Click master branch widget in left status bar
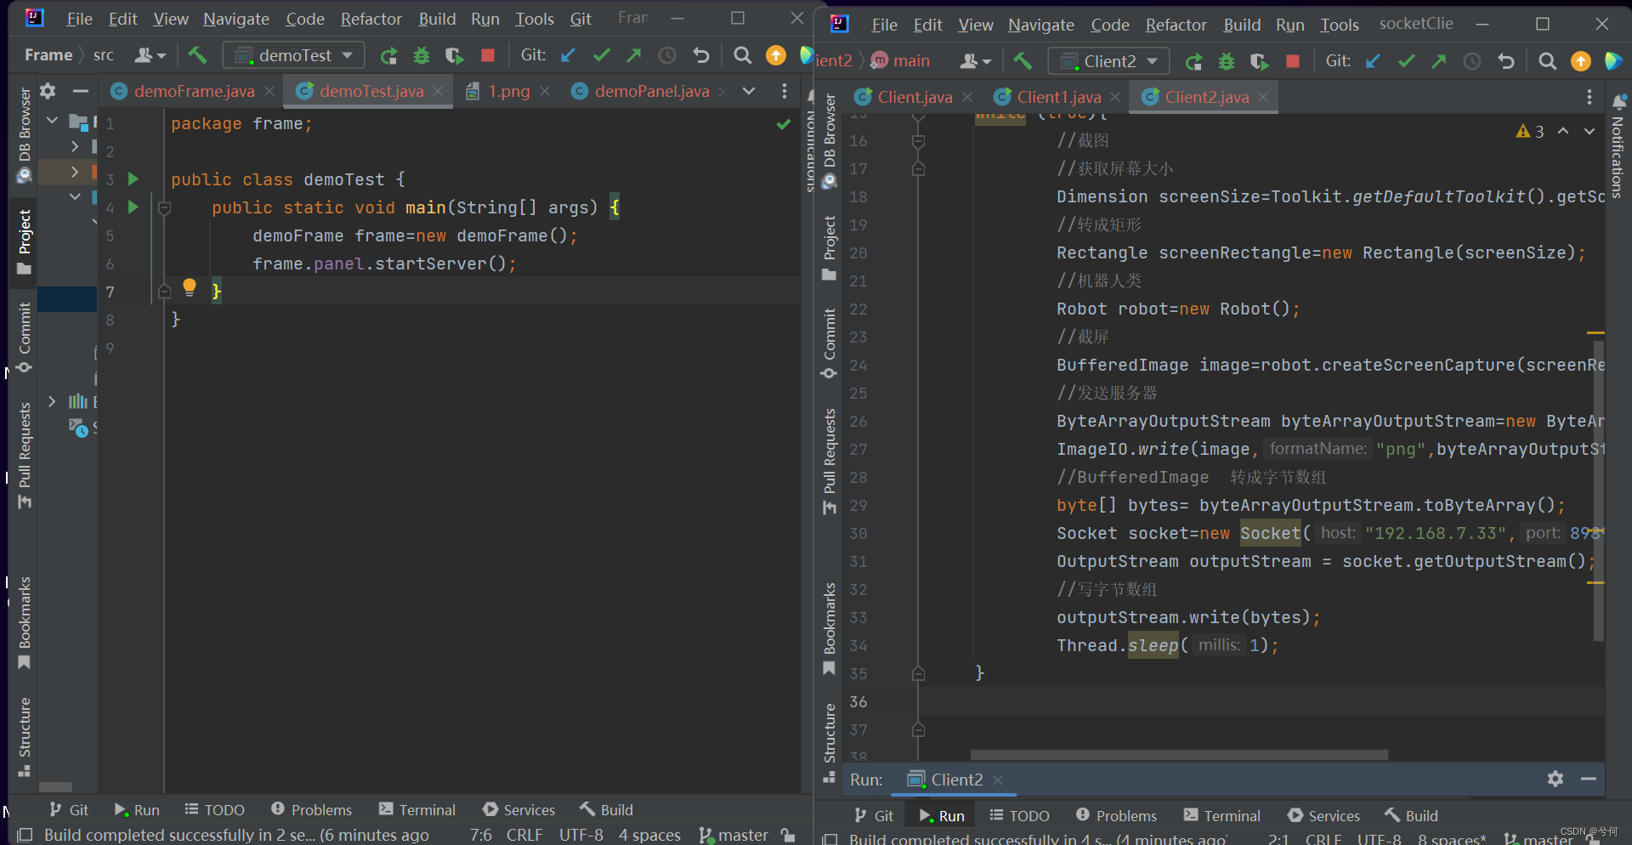Image resolution: width=1632 pixels, height=845 pixels. click(734, 835)
